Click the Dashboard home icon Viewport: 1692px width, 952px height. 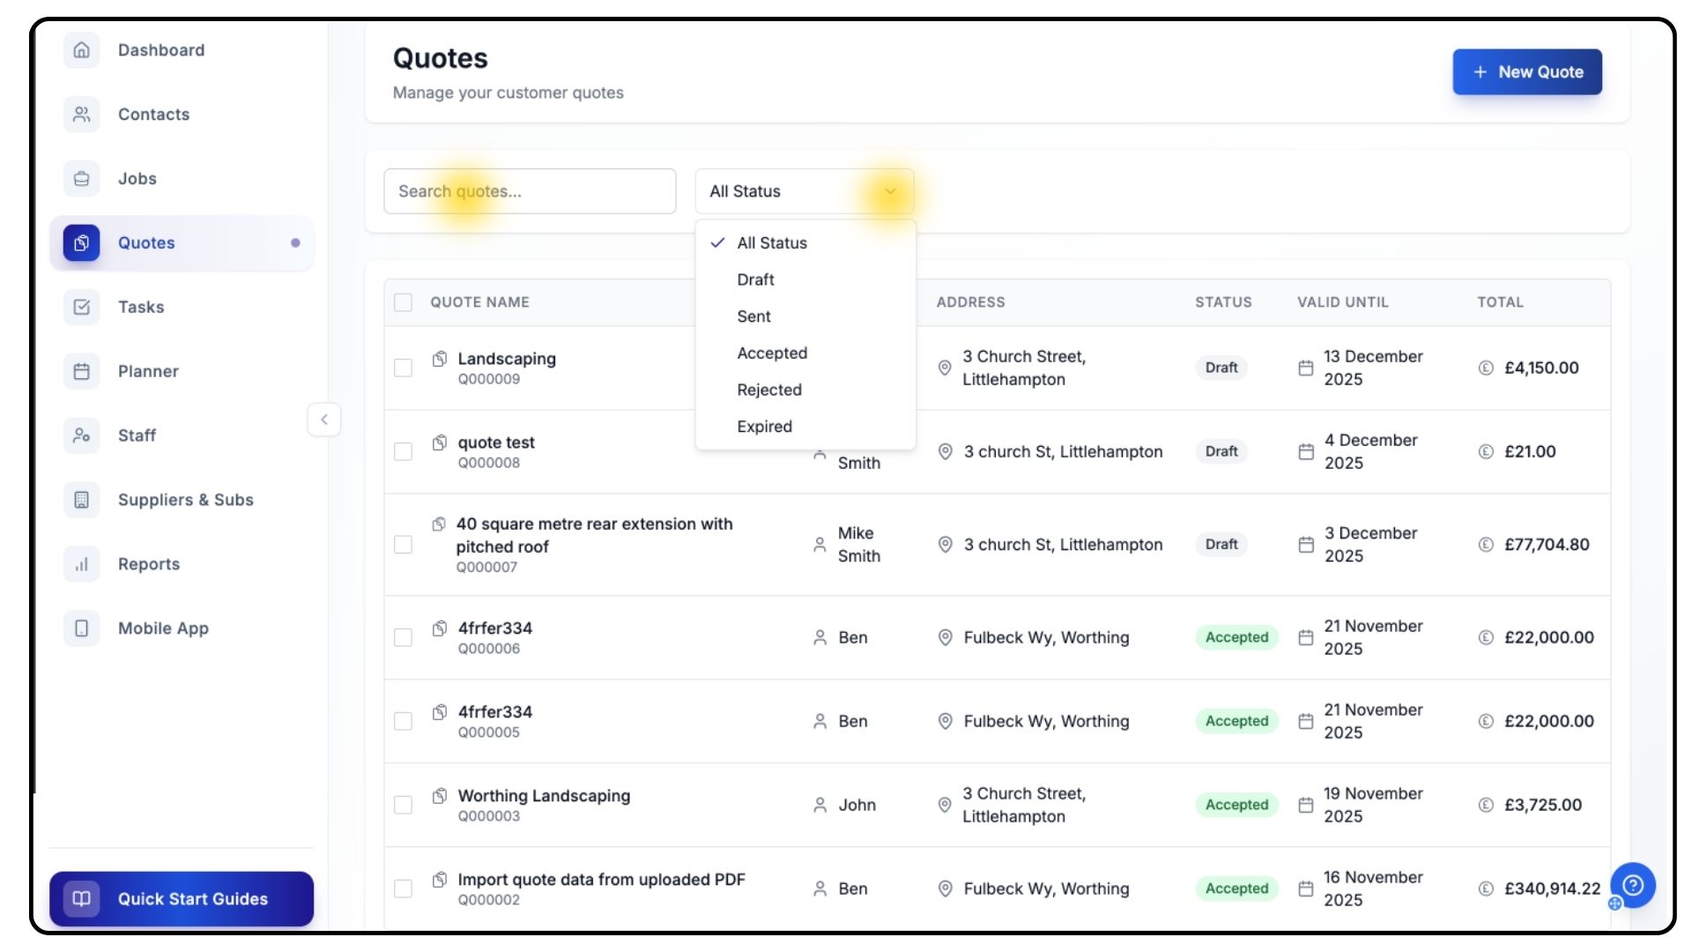81,50
